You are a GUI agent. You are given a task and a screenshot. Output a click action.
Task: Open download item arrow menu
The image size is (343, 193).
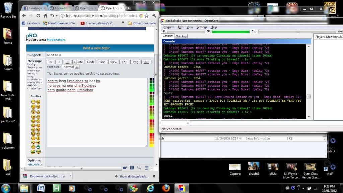point(70,176)
